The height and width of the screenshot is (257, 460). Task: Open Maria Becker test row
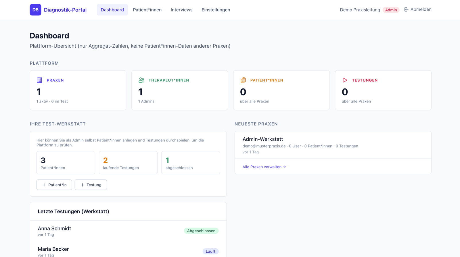tap(128, 249)
